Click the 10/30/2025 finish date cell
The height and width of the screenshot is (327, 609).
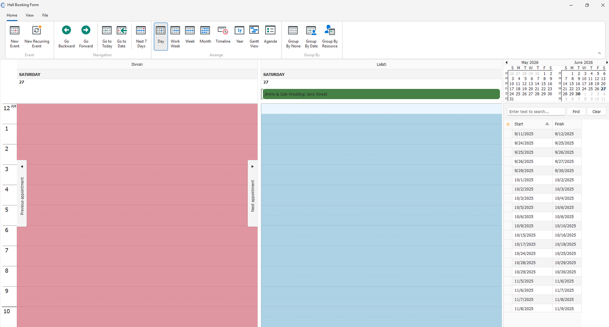tap(567, 272)
